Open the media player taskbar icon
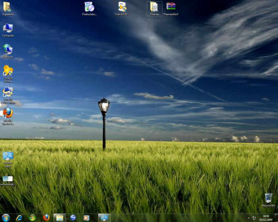Image resolution: width=278 pixels, height=222 pixels. (x=86, y=218)
